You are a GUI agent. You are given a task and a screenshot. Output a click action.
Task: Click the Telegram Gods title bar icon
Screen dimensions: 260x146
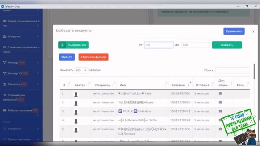click(x=2, y=6)
